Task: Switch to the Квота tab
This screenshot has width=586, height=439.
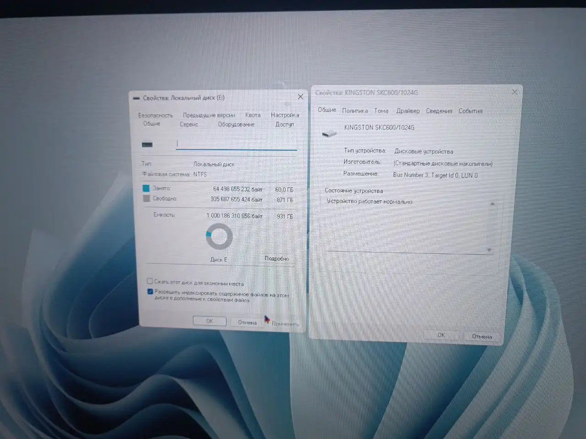Action: (253, 115)
